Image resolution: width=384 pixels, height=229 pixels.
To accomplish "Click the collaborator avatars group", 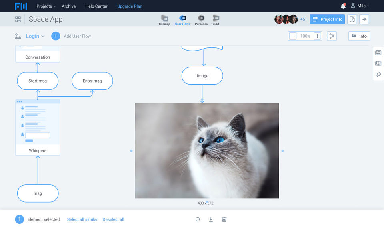I will (286, 19).
